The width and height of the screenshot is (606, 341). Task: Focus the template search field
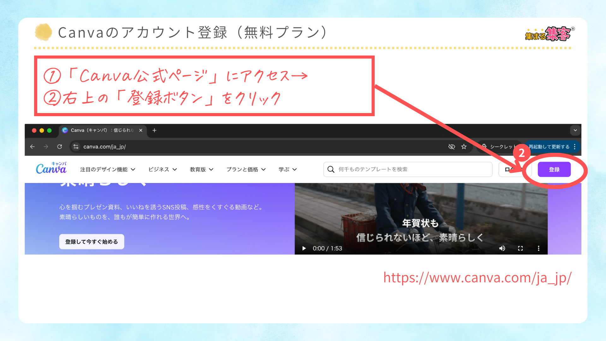408,169
